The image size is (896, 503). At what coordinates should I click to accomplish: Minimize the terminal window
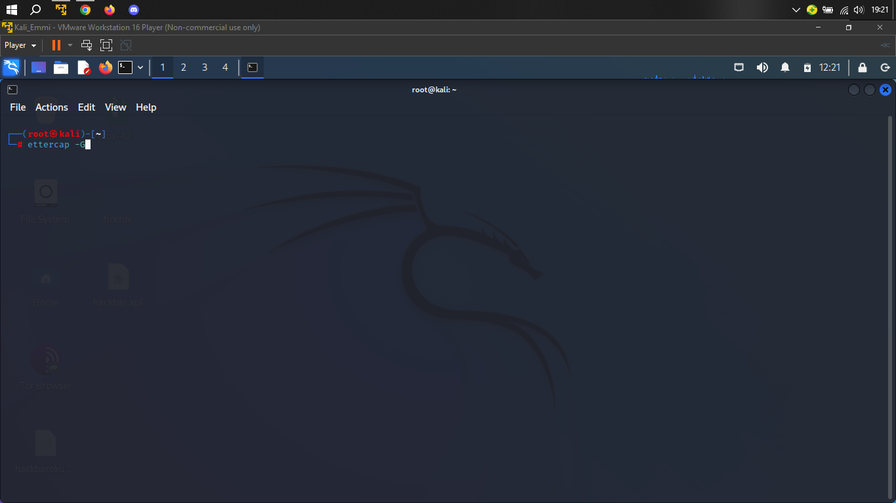854,90
